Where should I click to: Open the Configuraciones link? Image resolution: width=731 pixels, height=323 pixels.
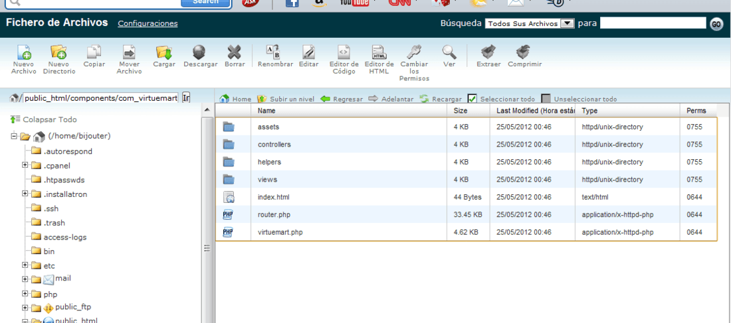click(x=148, y=23)
